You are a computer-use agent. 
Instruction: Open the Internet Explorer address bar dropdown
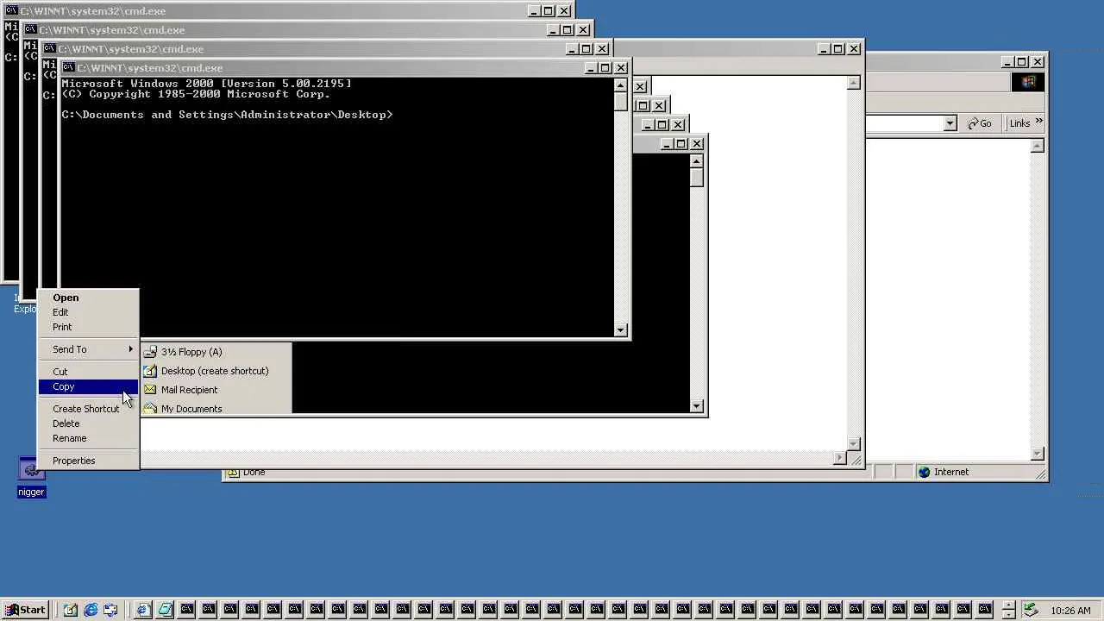[950, 123]
